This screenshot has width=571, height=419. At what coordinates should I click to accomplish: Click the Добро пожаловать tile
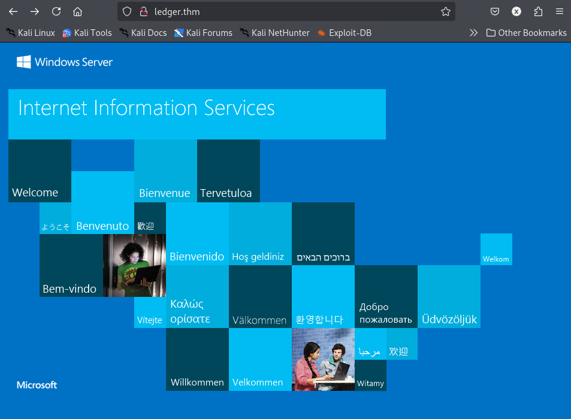(x=386, y=297)
